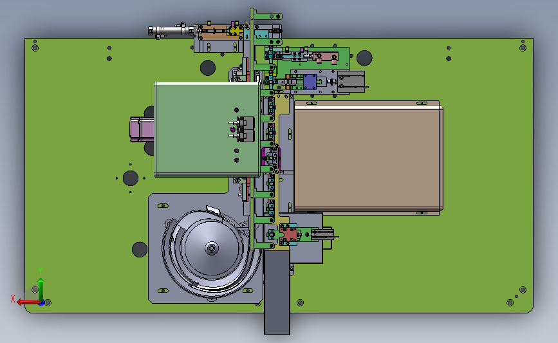Select the large round hole near the plate's top right
558x343 pixels.
pyautogui.click(x=364, y=58)
